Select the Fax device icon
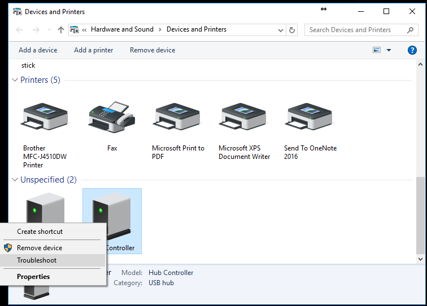 coord(112,117)
